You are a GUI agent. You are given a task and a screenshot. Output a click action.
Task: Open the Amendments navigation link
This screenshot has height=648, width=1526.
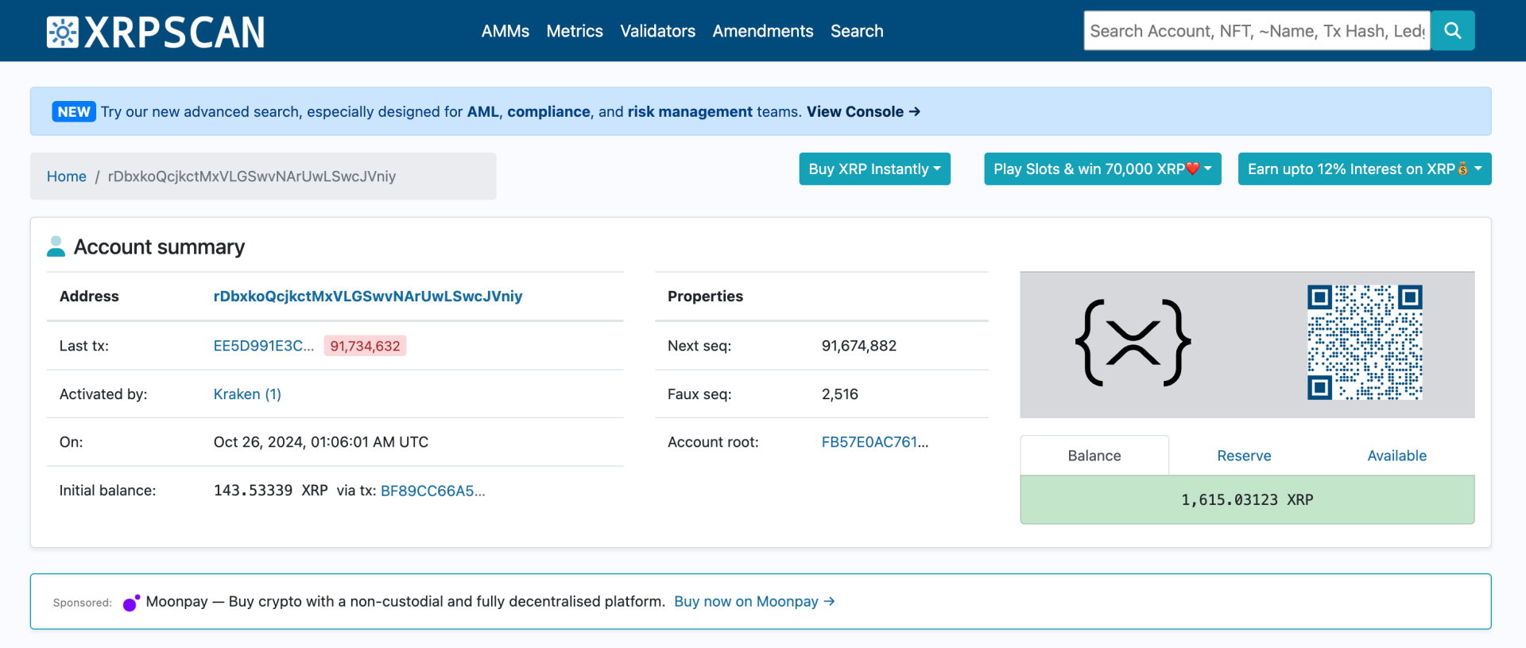762,31
